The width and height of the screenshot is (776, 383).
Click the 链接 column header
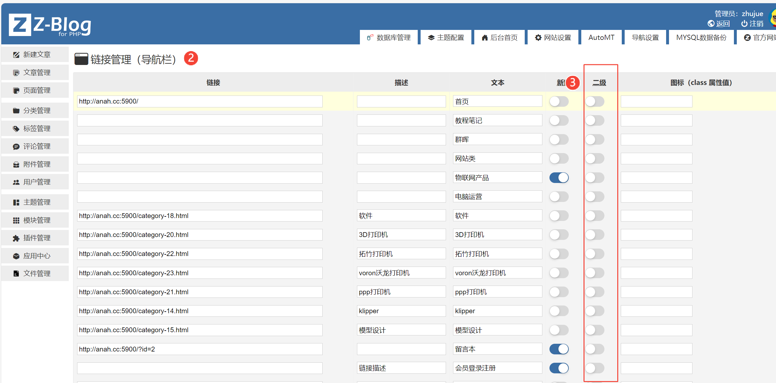213,83
